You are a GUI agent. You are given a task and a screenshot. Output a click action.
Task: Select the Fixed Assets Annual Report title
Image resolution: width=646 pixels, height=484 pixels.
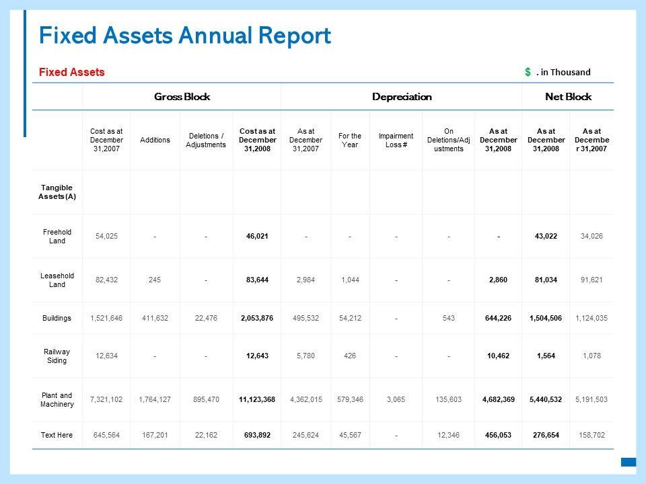pos(185,36)
